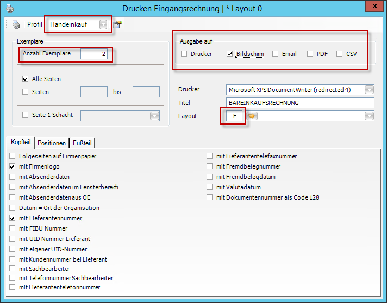Open the Fußteil tab

[x=82, y=143]
